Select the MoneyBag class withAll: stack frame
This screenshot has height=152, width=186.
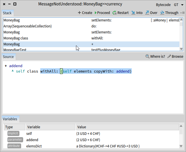[91, 38]
